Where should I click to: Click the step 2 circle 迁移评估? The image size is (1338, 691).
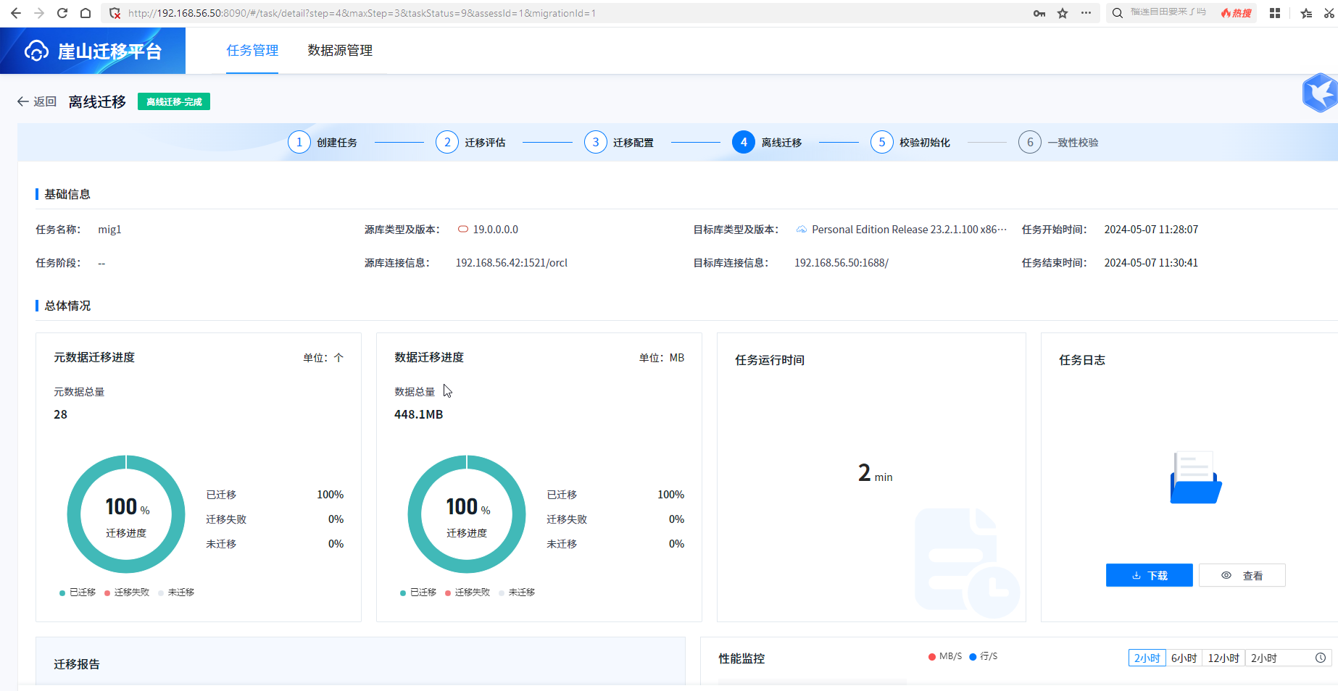pyautogui.click(x=447, y=142)
